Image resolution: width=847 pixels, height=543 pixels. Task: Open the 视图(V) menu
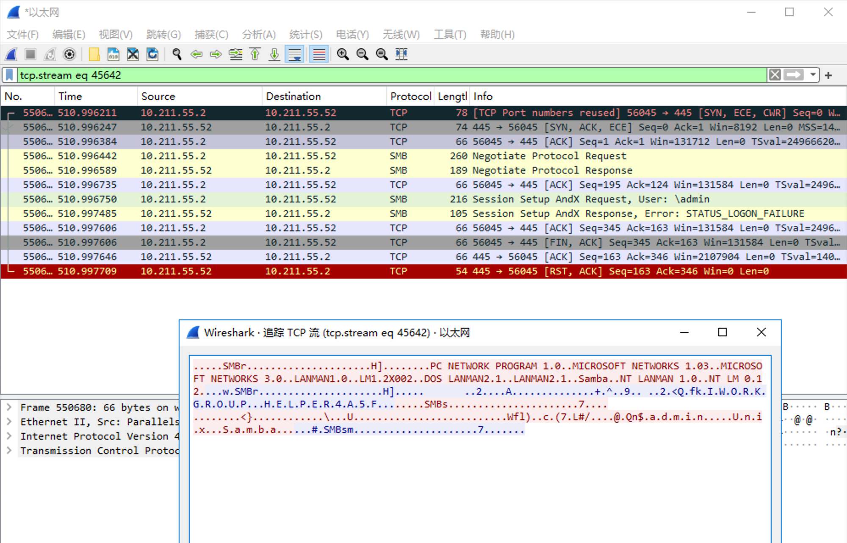(116, 34)
